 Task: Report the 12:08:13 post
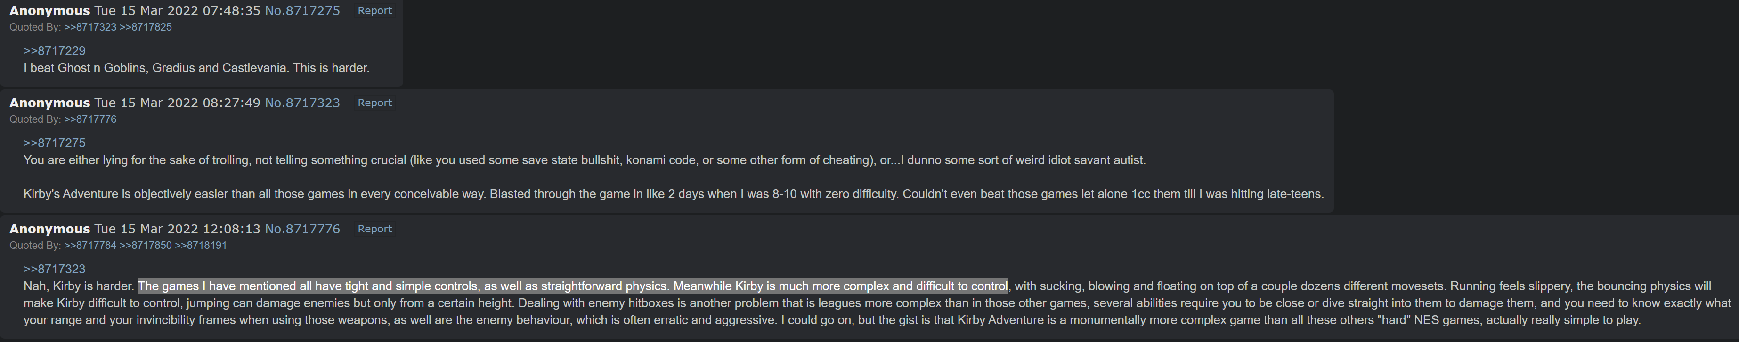(374, 229)
